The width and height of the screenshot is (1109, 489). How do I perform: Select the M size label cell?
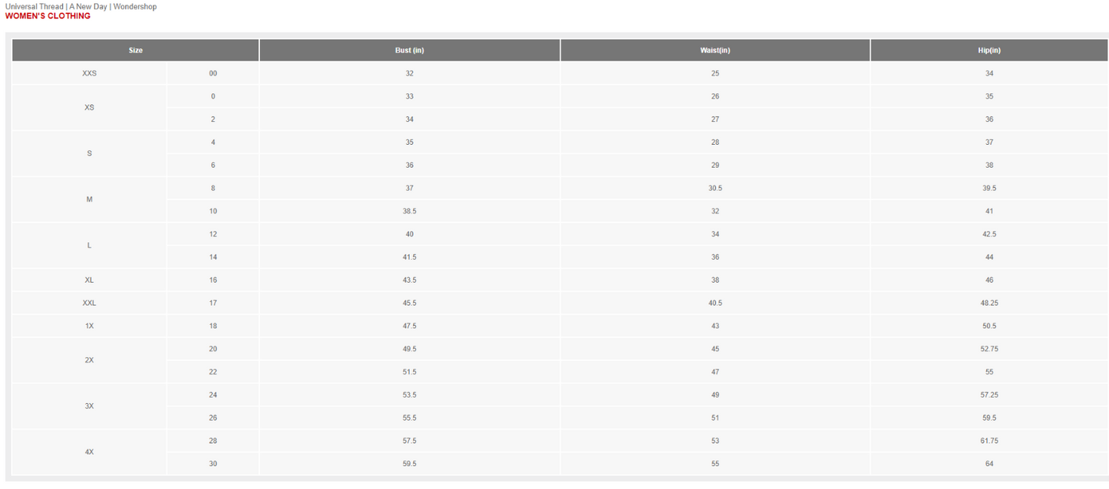point(90,199)
